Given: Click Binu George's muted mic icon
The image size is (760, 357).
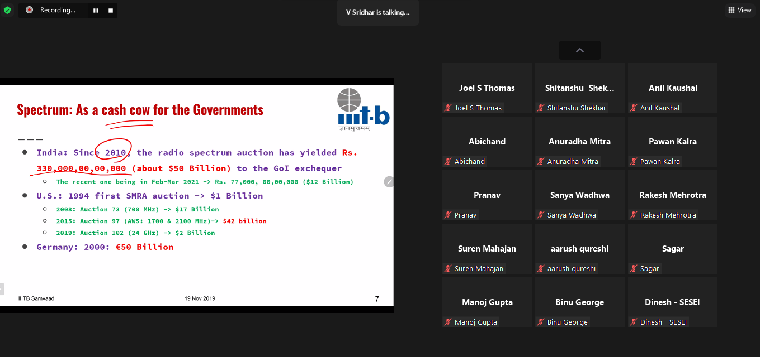Looking at the screenshot, I should (x=541, y=322).
